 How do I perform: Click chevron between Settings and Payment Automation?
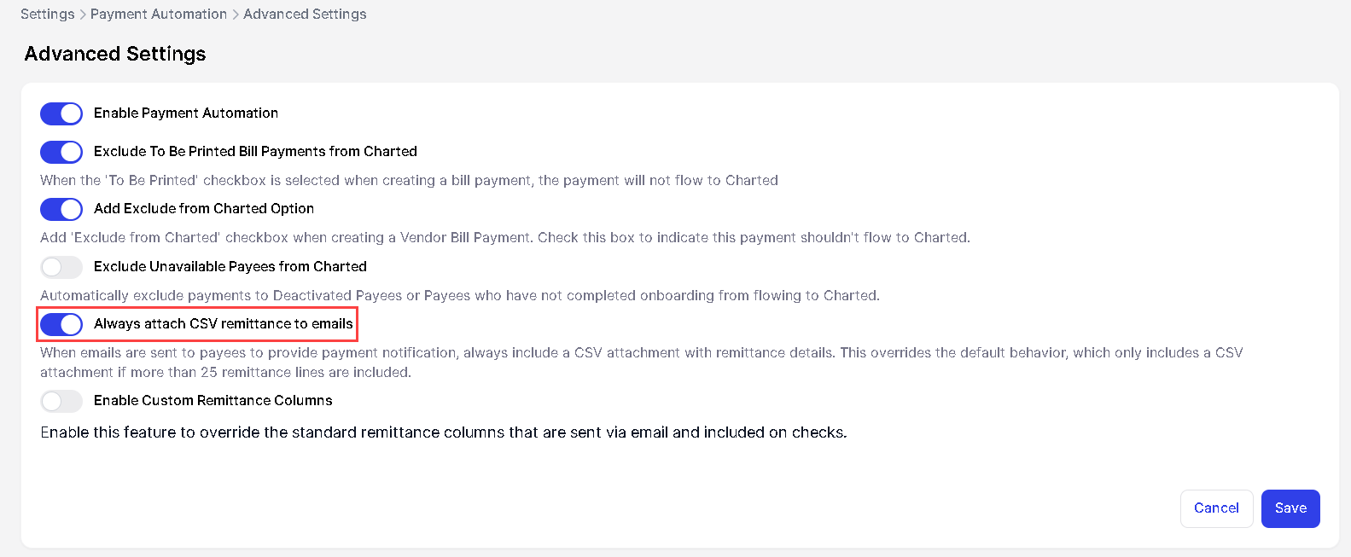(x=83, y=15)
